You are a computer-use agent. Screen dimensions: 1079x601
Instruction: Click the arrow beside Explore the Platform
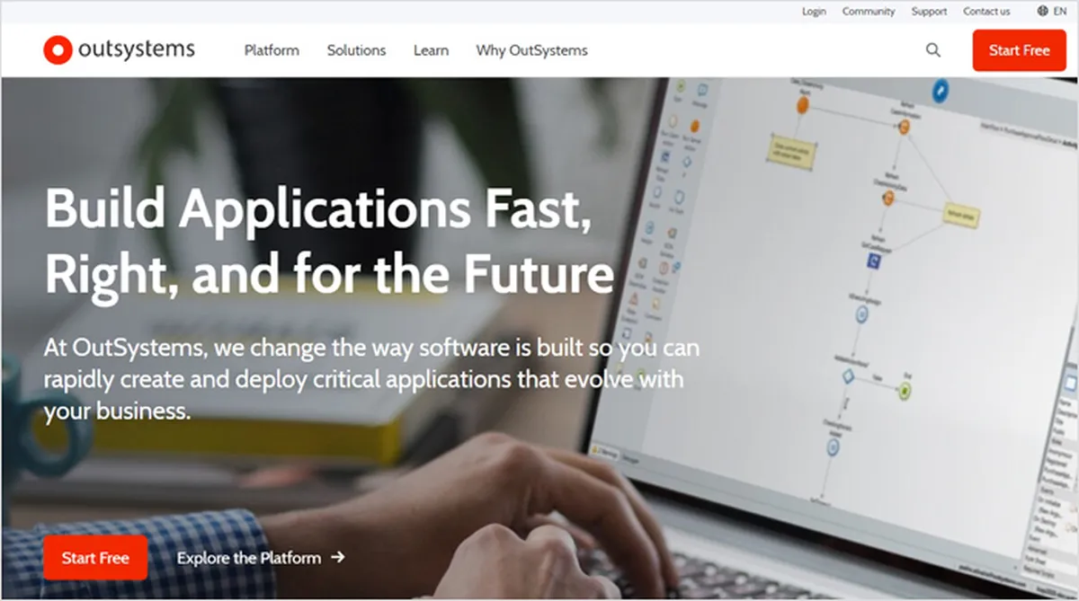click(337, 558)
